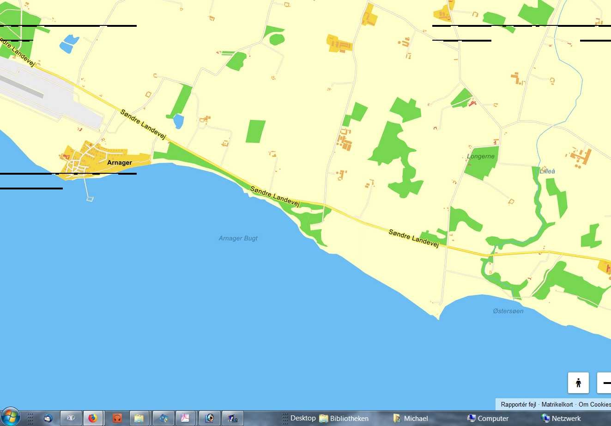Open Windows Explorer folder icon in taskbar
Viewport: 611px width, 426px height.
139,418
